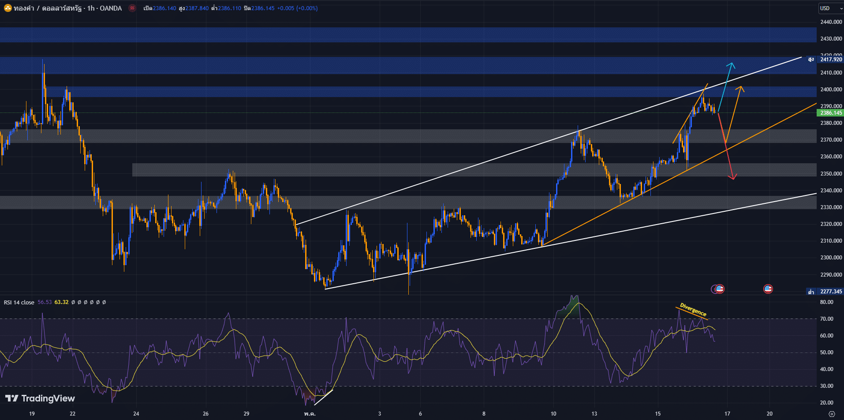The width and height of the screenshot is (844, 420).
Task: Click the RSI 20.00 scale label
Action: pyautogui.click(x=827, y=402)
